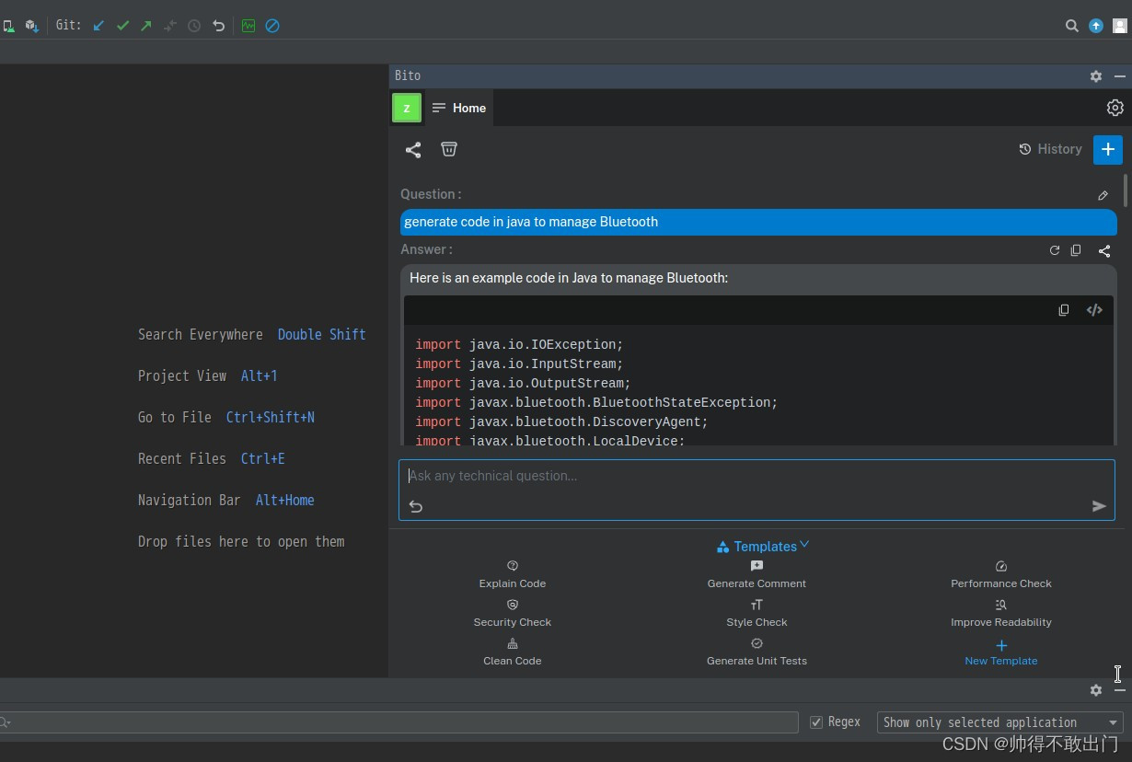Click the device manager icon in top toolbar
Viewport: 1132px width, 762px height.
[x=7, y=26]
